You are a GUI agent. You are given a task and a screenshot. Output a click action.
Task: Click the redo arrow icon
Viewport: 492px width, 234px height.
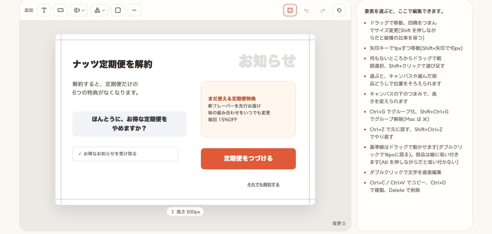323,10
